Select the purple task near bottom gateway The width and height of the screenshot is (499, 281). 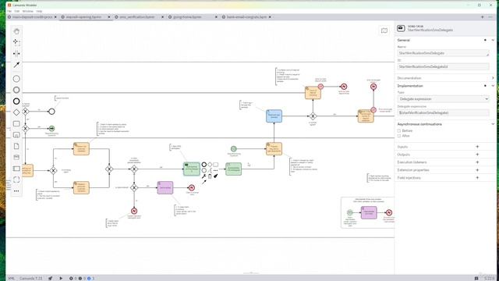click(x=165, y=187)
